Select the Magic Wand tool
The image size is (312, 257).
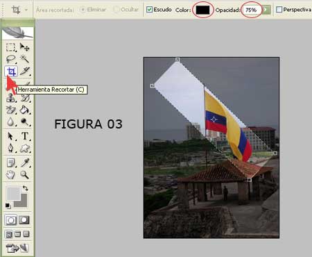tap(24, 59)
